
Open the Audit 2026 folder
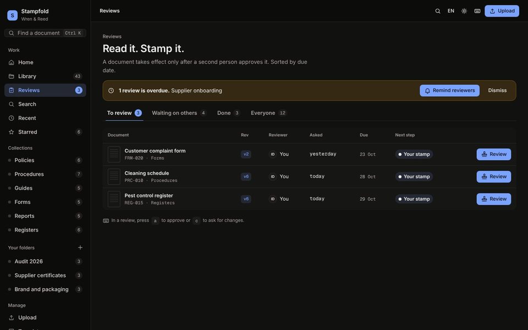[x=45, y=261]
